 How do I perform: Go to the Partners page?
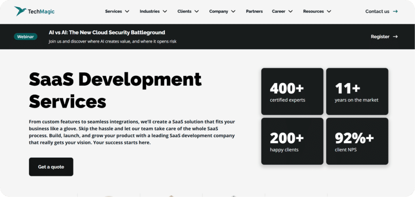(255, 11)
